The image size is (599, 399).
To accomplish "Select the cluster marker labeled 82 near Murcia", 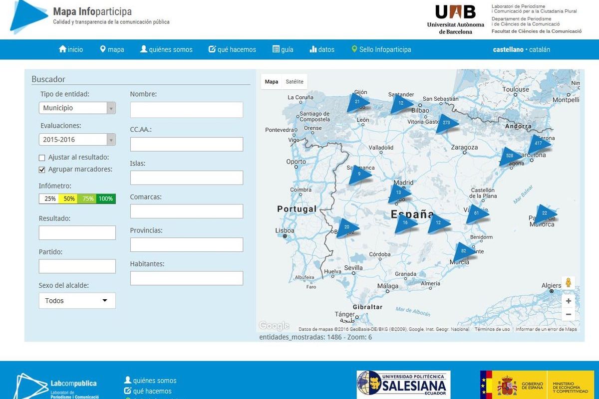I will click(464, 251).
